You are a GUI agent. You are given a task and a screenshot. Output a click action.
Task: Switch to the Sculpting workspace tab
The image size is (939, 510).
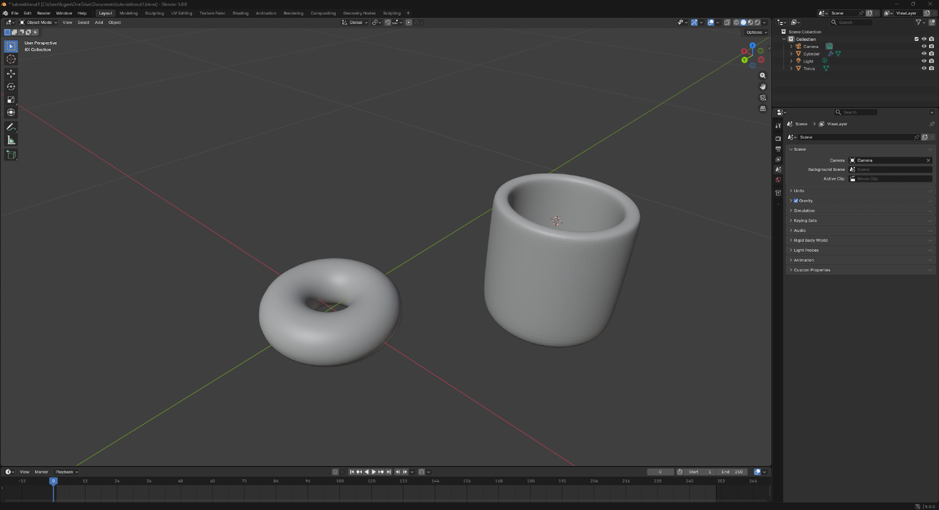pos(154,13)
